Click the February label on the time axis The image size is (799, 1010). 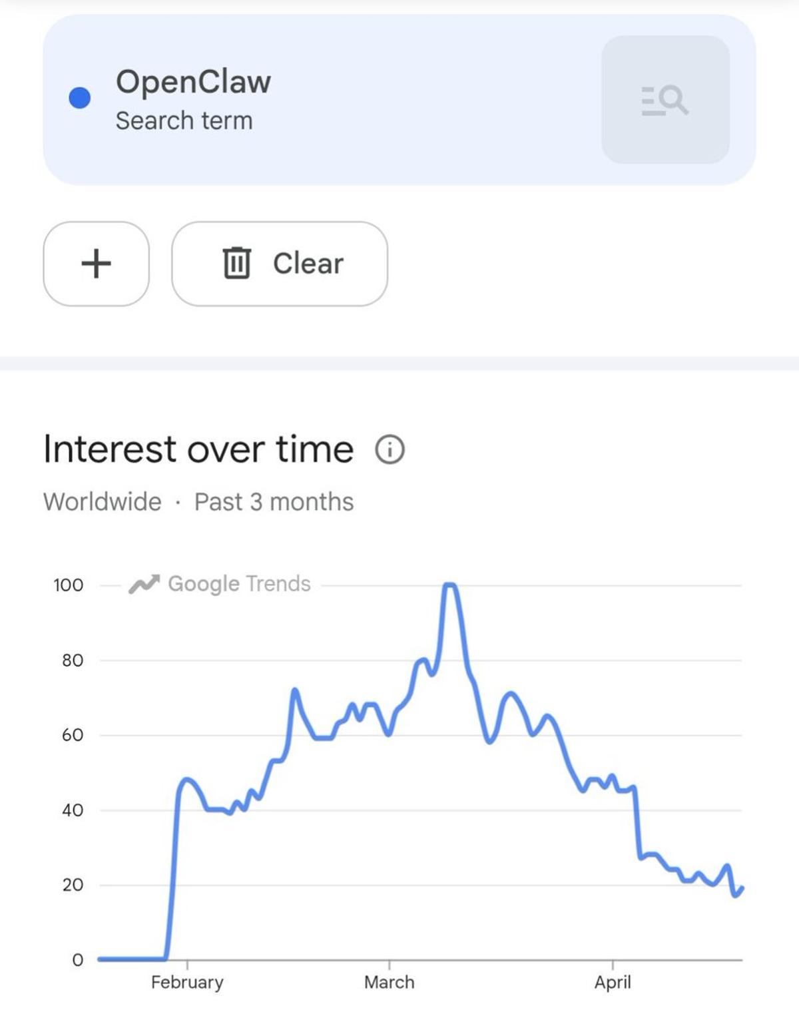pyautogui.click(x=187, y=982)
